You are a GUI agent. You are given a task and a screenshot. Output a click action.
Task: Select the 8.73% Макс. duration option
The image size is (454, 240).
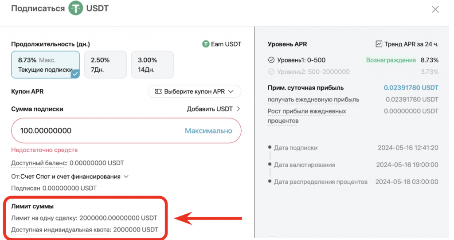click(46, 65)
